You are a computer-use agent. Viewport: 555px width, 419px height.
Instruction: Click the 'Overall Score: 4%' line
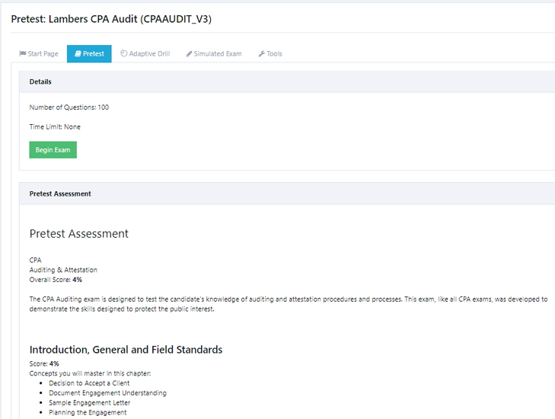[56, 280]
